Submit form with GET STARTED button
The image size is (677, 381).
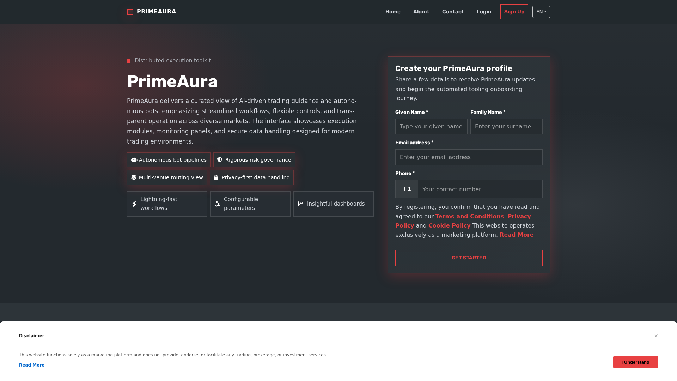(469, 258)
